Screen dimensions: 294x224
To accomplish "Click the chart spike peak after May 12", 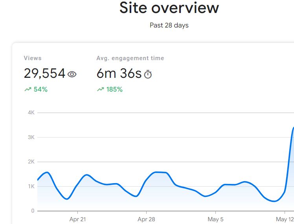I will 293,128.
